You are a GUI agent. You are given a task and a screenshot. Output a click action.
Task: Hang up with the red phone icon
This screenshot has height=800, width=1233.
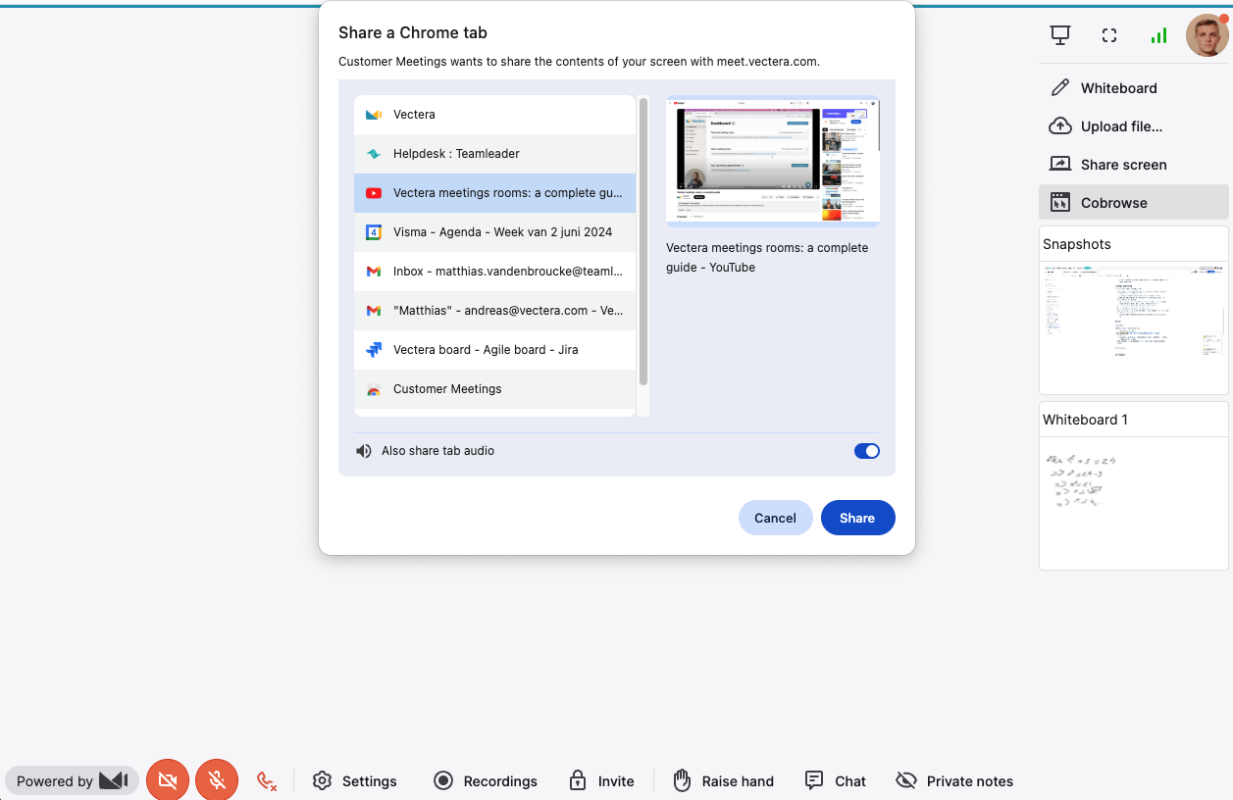(x=267, y=781)
